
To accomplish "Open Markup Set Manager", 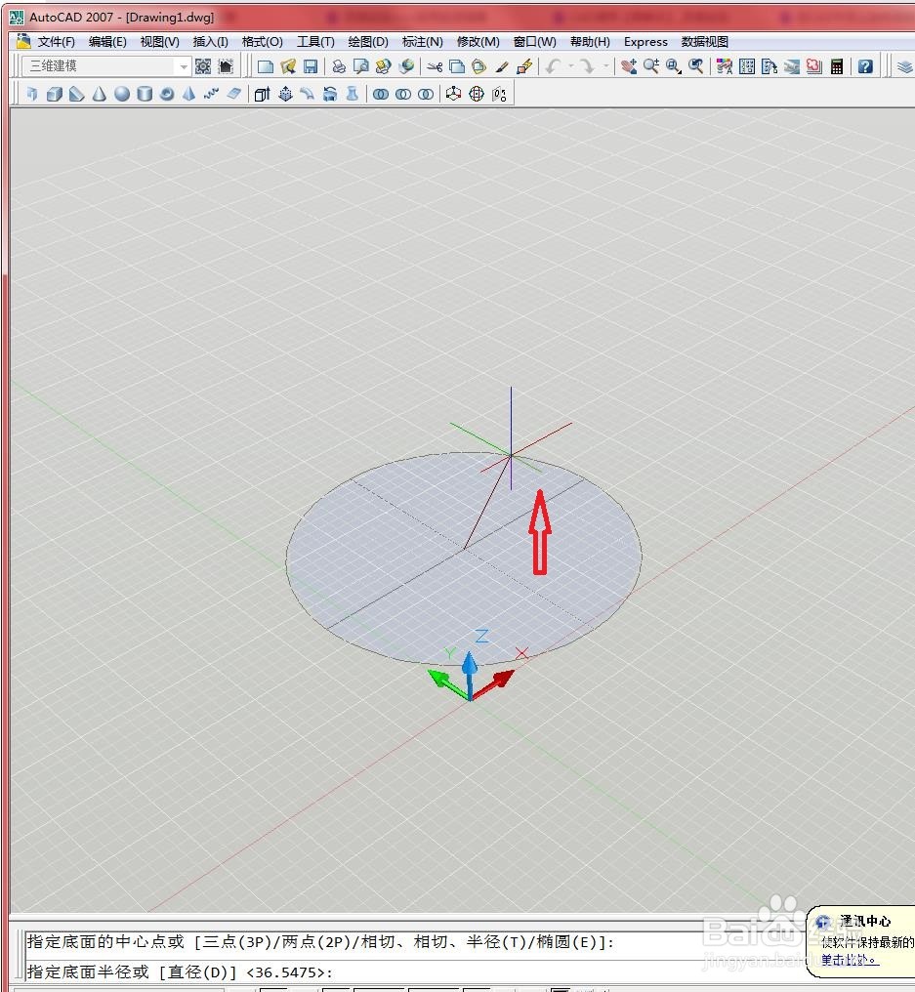I will coord(814,66).
